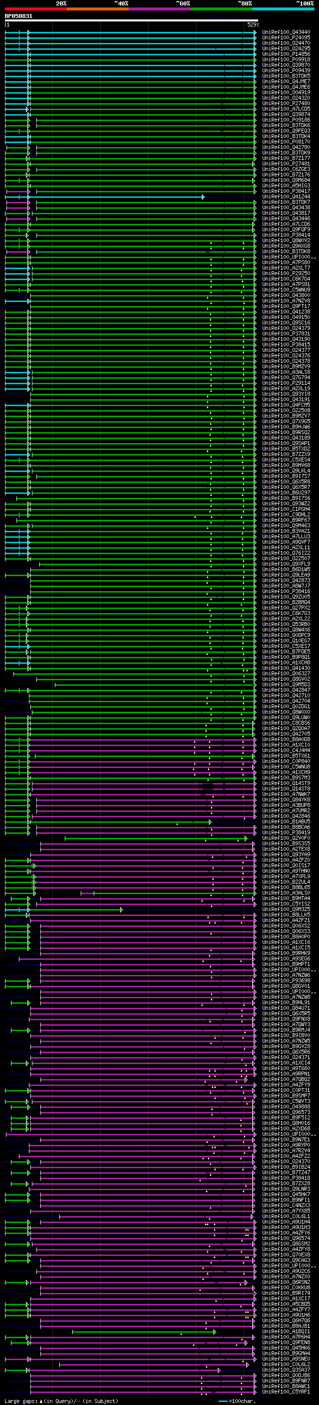Select the UniRef100_Q42846 label
Viewport: 319px width, 1405px height.
pyautogui.click(x=286, y=815)
